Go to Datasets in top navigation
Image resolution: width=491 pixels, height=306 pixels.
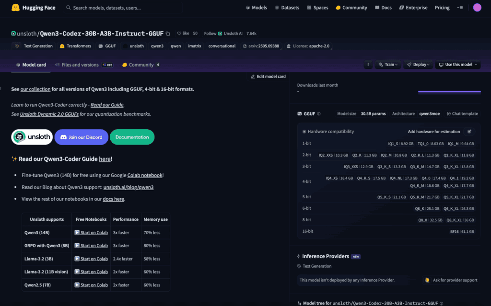[x=287, y=8]
